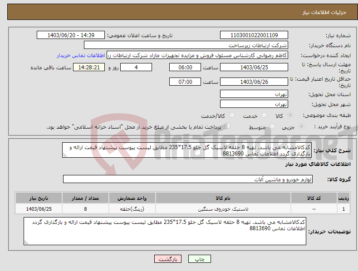
Task: Click the تعداد / مقدار column header
Action: 85,198
